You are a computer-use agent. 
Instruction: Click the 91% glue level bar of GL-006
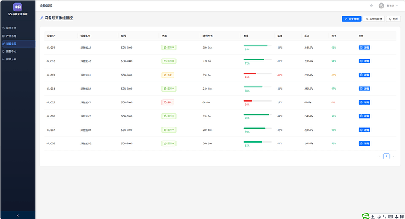point(257,114)
